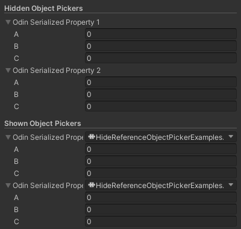Collapse first foldout under Shown Object Pickers
The height and width of the screenshot is (229, 241).
click(x=8, y=137)
